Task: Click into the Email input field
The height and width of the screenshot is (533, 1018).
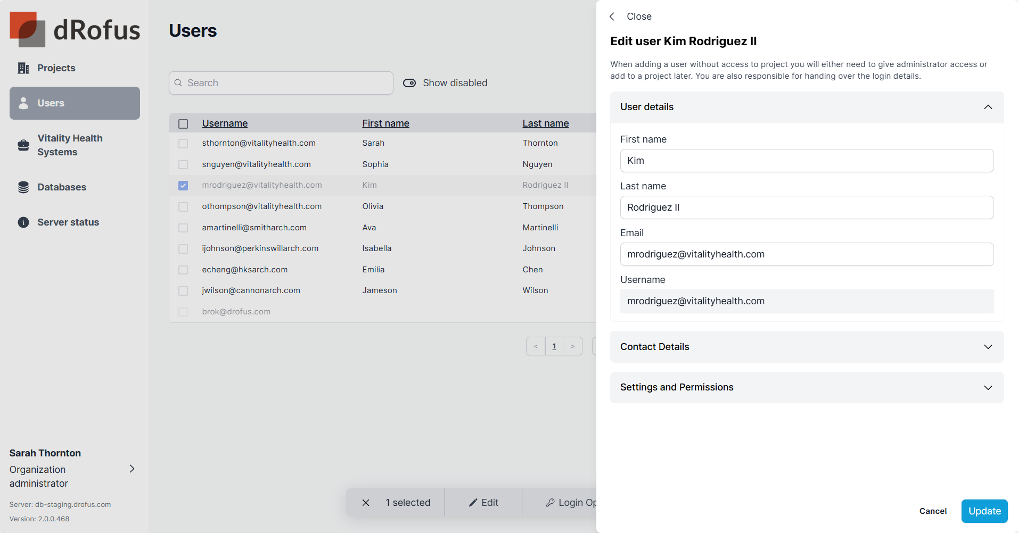Action: [x=807, y=254]
